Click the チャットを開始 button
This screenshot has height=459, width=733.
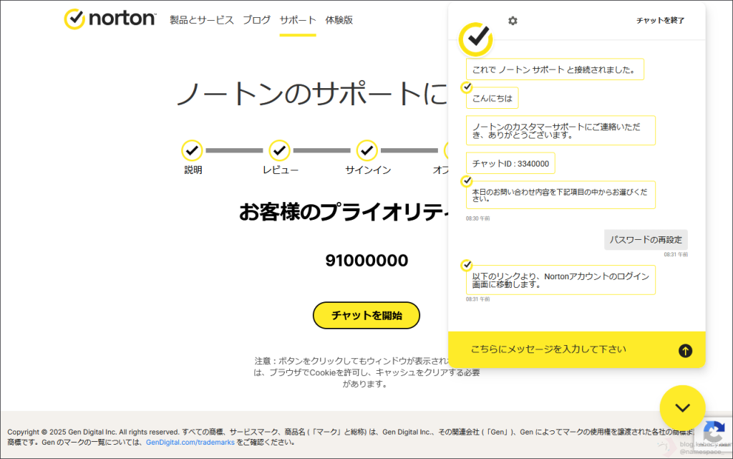(366, 315)
